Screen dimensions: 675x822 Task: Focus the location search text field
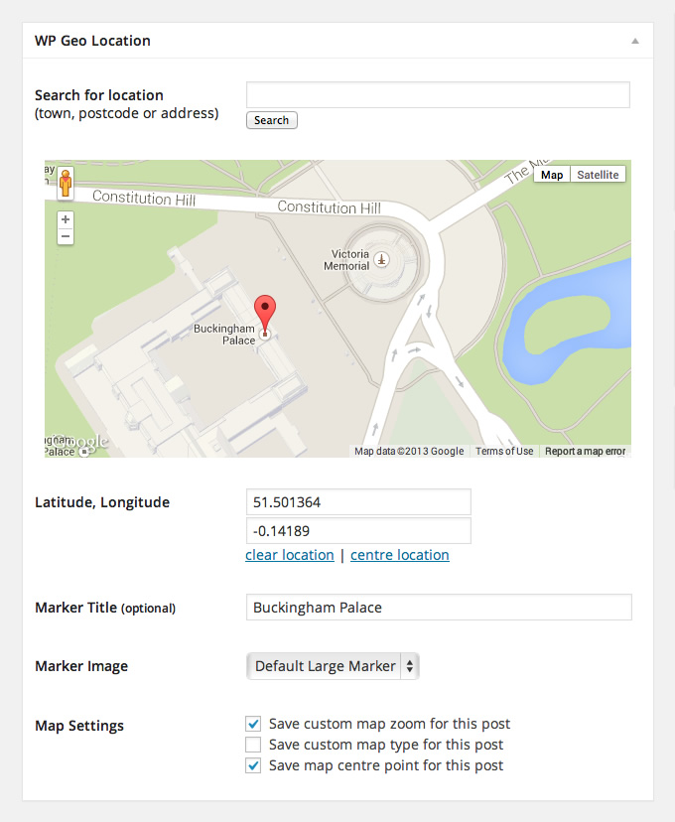438,95
